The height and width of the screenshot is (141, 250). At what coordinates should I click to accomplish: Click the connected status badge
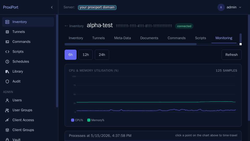[x=184, y=26]
